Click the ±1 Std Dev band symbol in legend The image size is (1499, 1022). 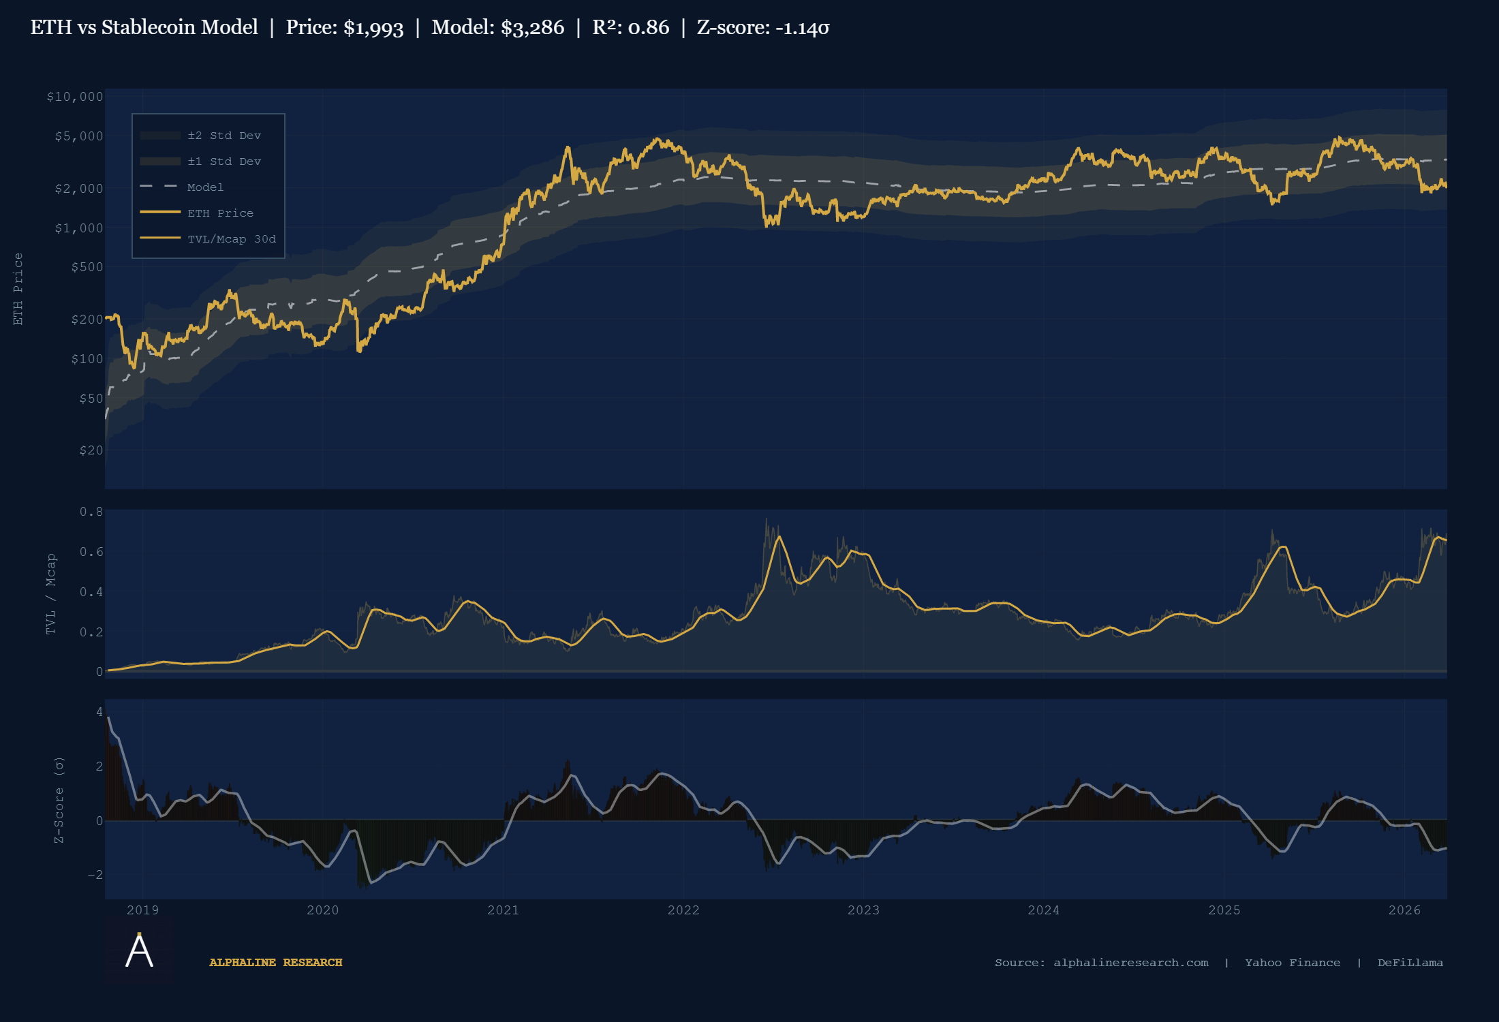(159, 161)
